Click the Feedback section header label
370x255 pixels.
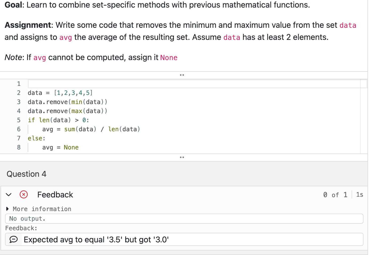pos(55,195)
